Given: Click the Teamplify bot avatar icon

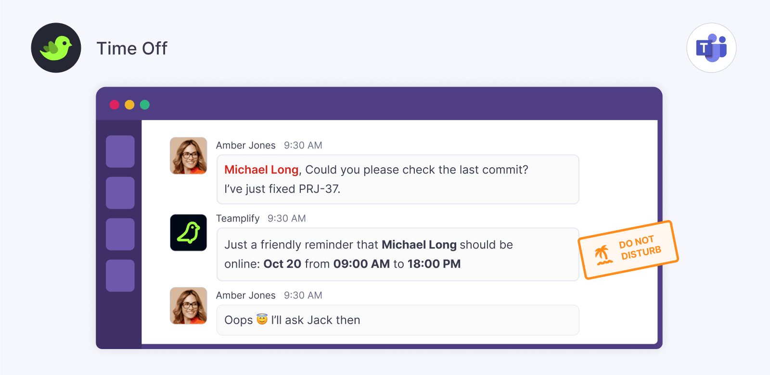Looking at the screenshot, I should 188,233.
